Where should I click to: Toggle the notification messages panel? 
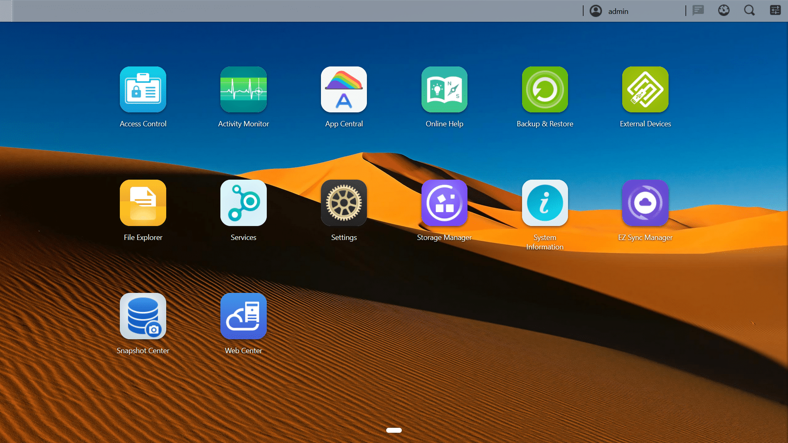698,10
